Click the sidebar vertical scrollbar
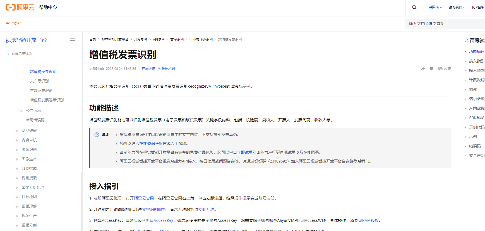Image resolution: width=485 pixels, height=231 pixels. coord(82,201)
